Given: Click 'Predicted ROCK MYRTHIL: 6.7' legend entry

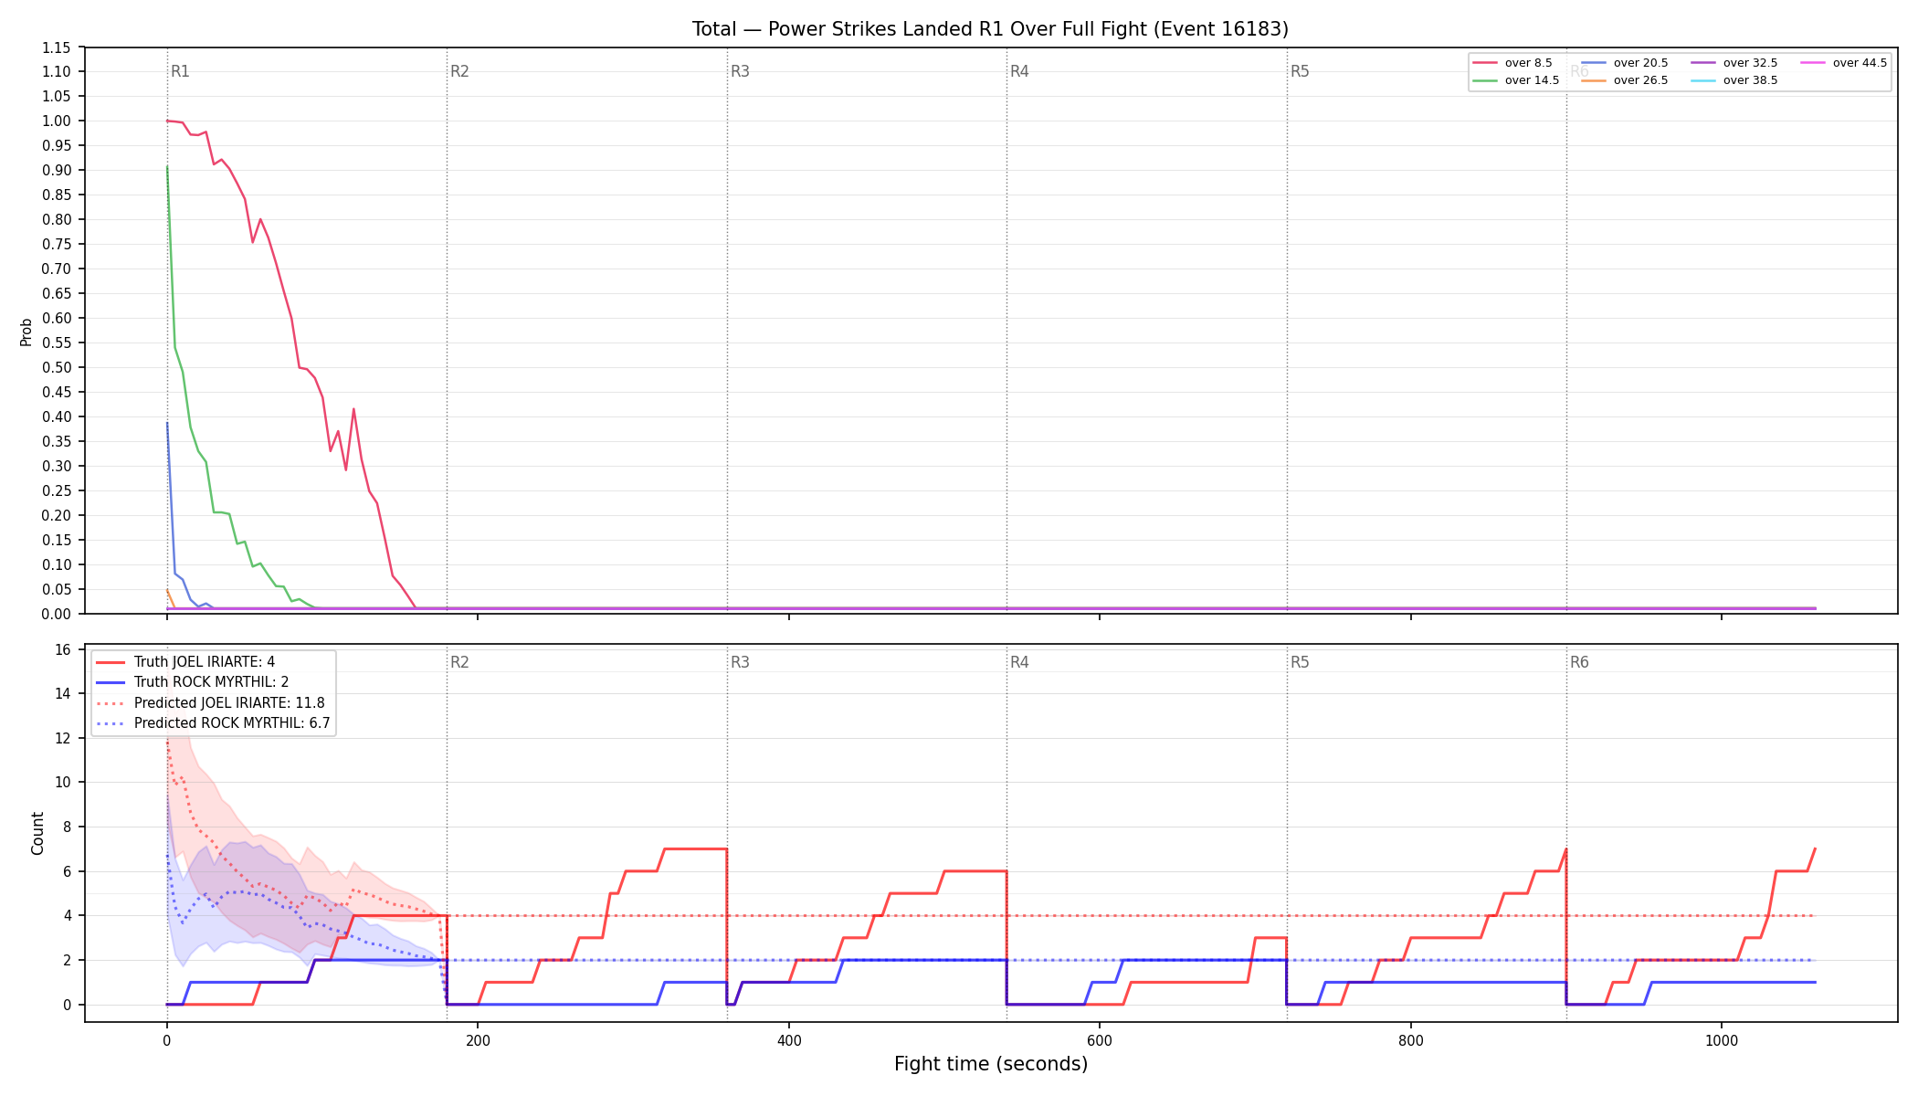Looking at the screenshot, I should [x=213, y=723].
